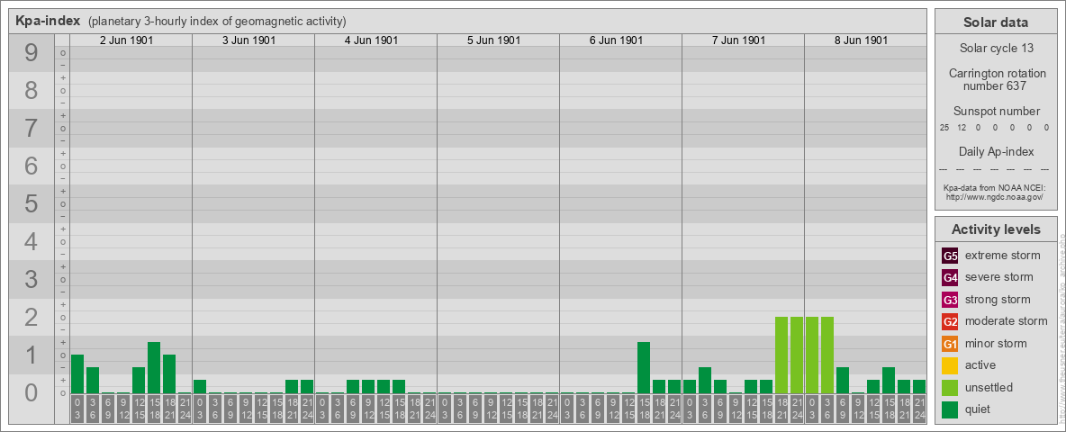Click the G2 moderate storm icon

coord(950,321)
